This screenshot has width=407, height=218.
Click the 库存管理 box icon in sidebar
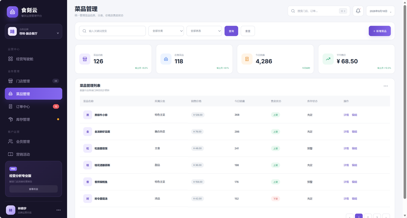[x=10, y=119]
